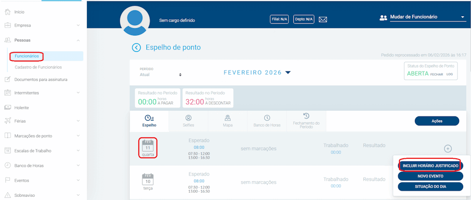The width and height of the screenshot is (471, 200).
Task: Click FECHAR in the status box
Action: pos(436,74)
